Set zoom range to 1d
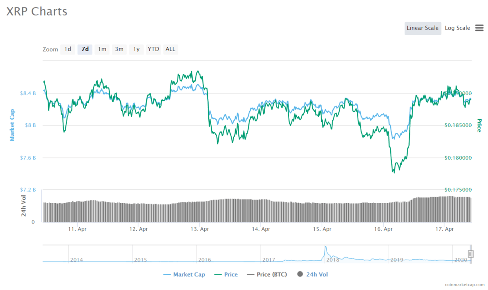This screenshot has width=488, height=290. 68,49
